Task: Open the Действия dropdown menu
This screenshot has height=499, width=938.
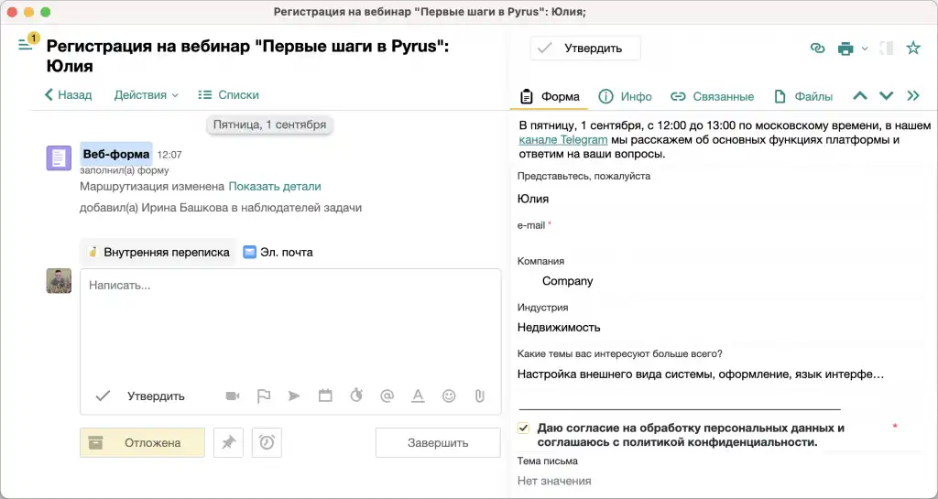Action: pos(146,95)
